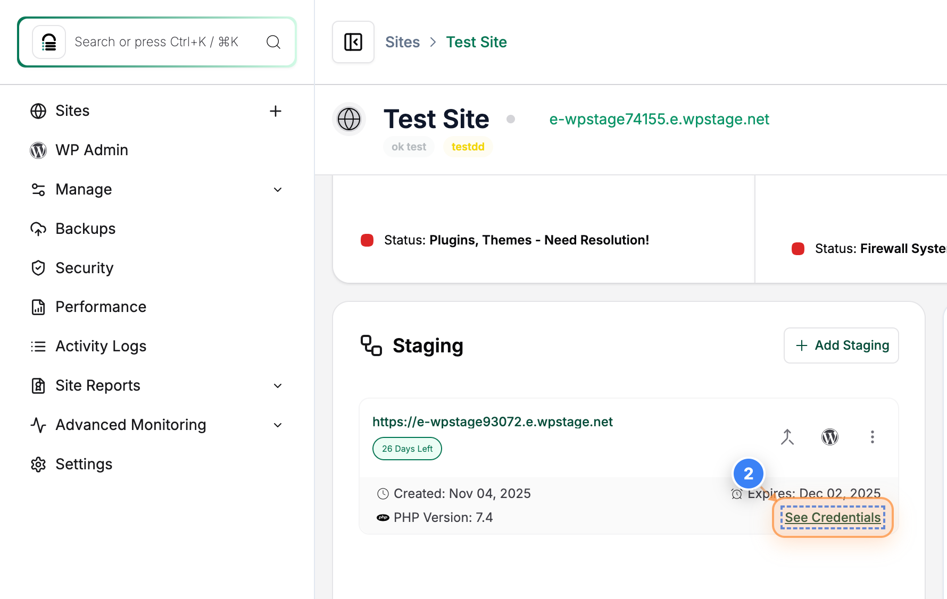This screenshot has height=599, width=947.
Task: Click the Created: Nov 04, 2025 text
Action: 462,494
